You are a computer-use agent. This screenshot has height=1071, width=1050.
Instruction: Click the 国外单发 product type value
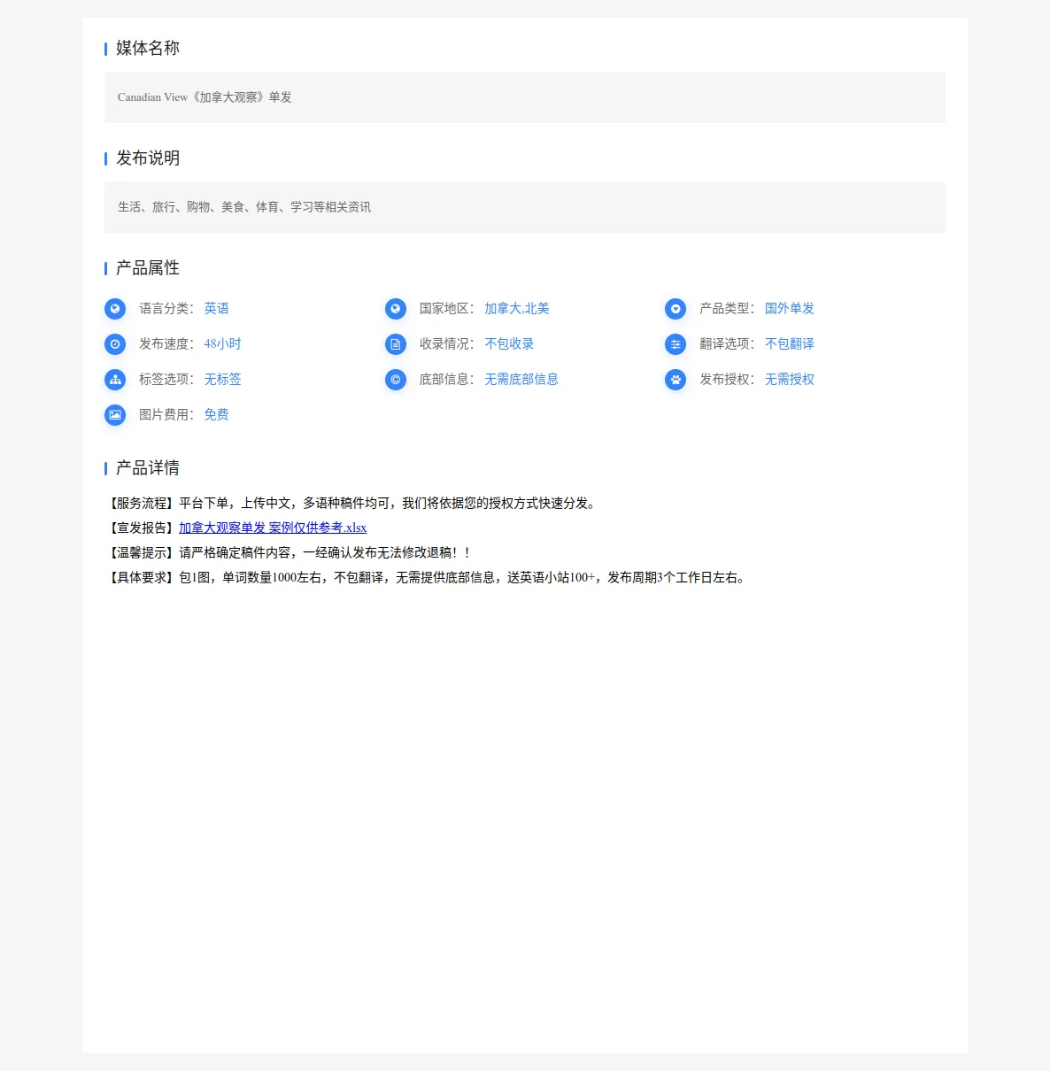click(790, 309)
